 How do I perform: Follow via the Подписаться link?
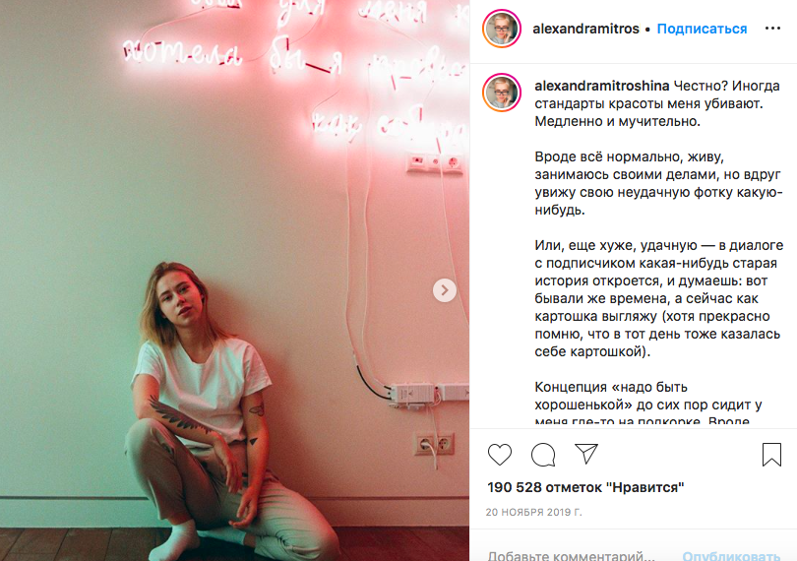[x=702, y=29]
